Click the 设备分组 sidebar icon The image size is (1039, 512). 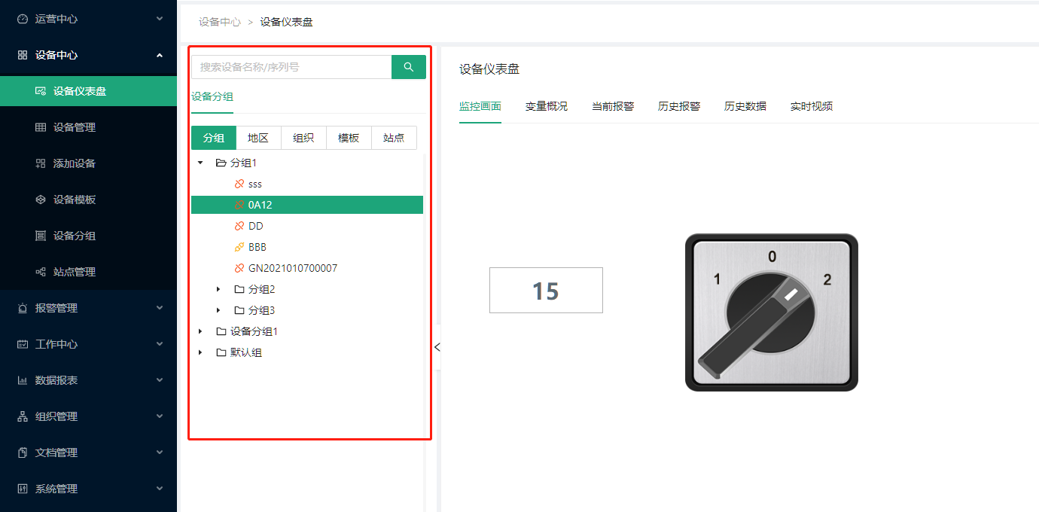pyautogui.click(x=41, y=236)
